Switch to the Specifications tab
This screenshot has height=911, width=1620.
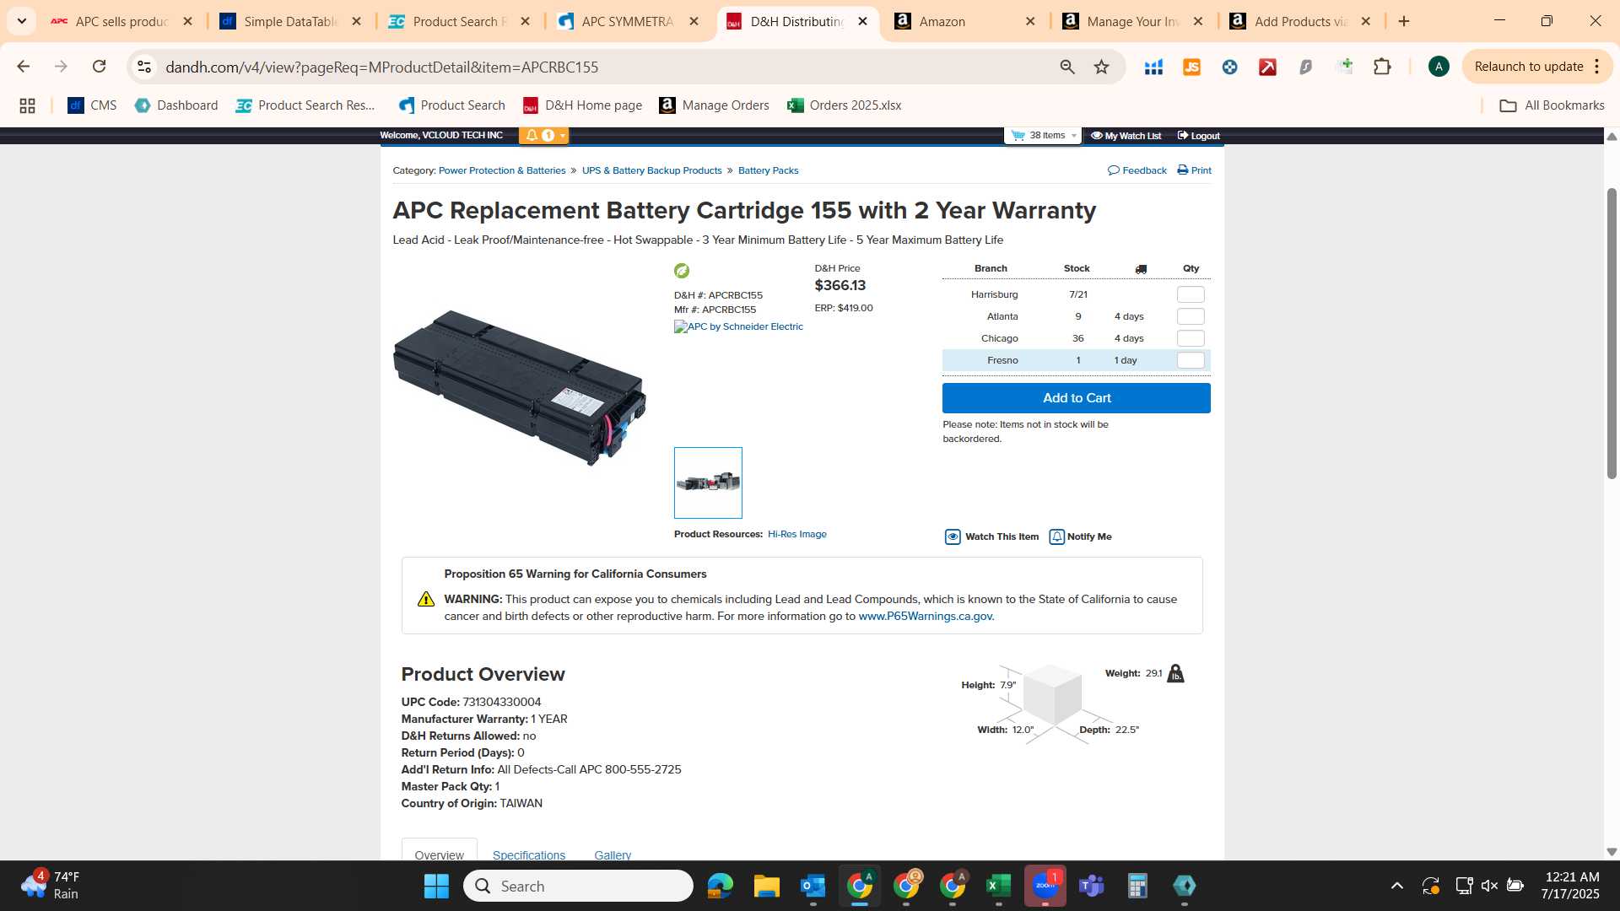(529, 854)
